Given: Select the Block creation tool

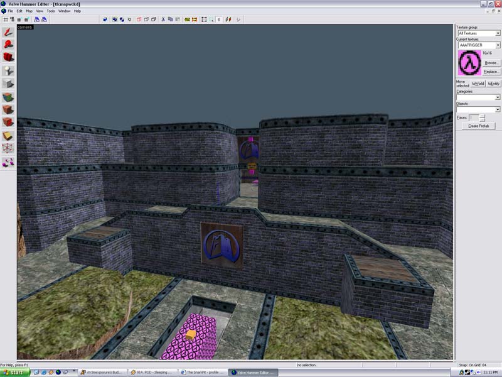Looking at the screenshot, I should [x=8, y=84].
